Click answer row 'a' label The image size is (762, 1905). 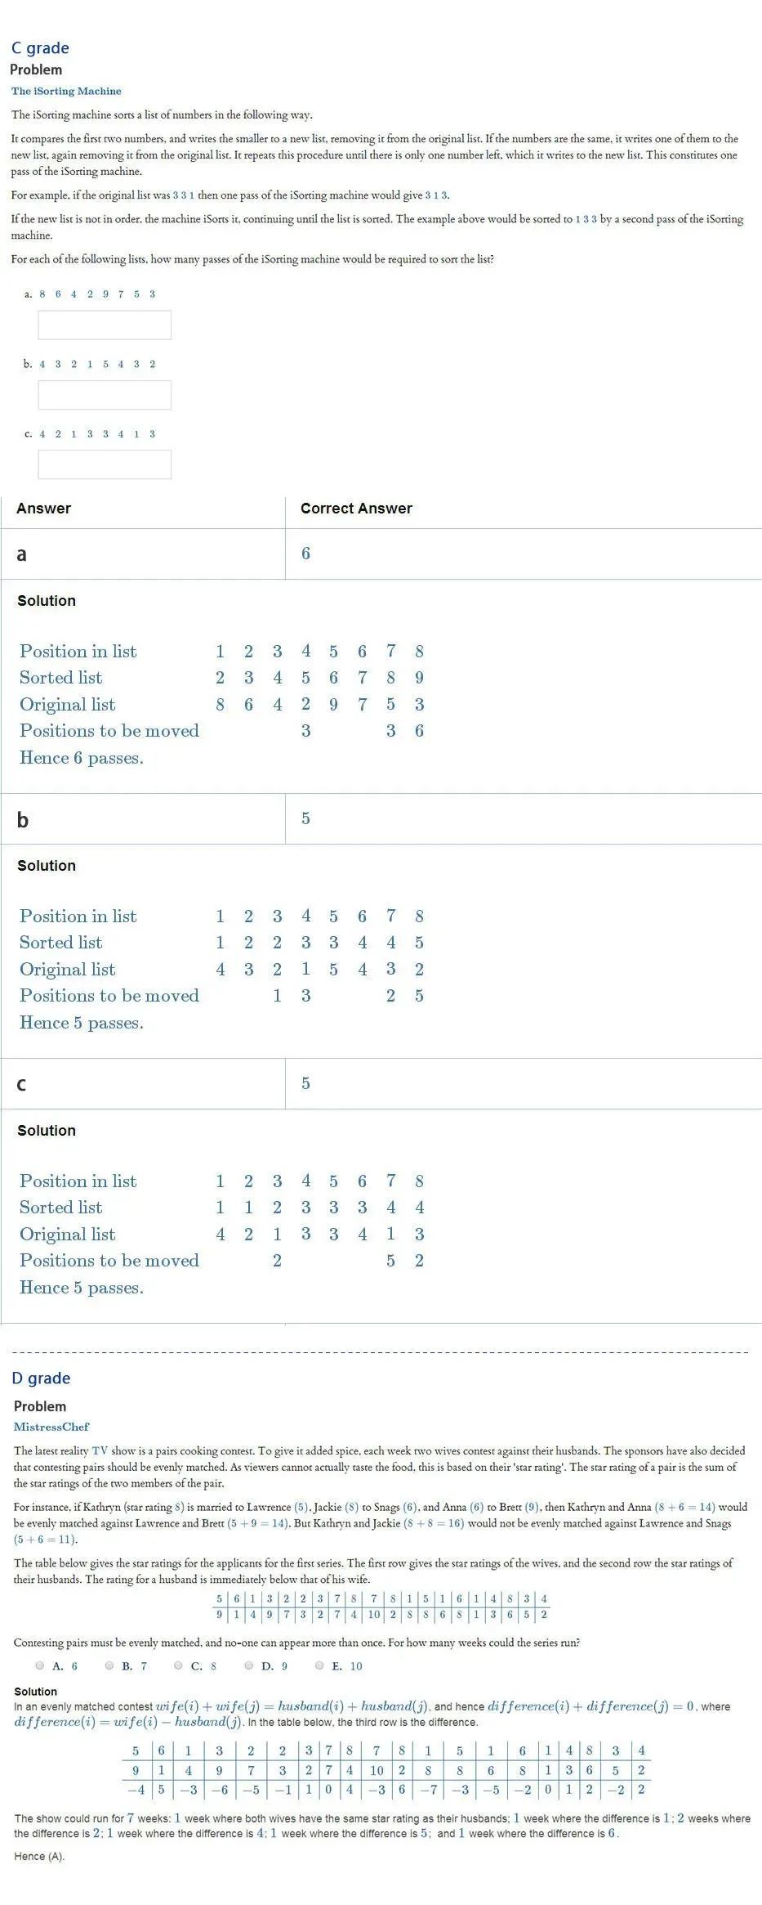tap(21, 554)
